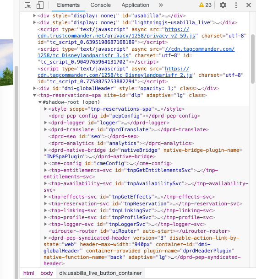Expand the dprd-translate node

pyautogui.click(x=45, y=129)
